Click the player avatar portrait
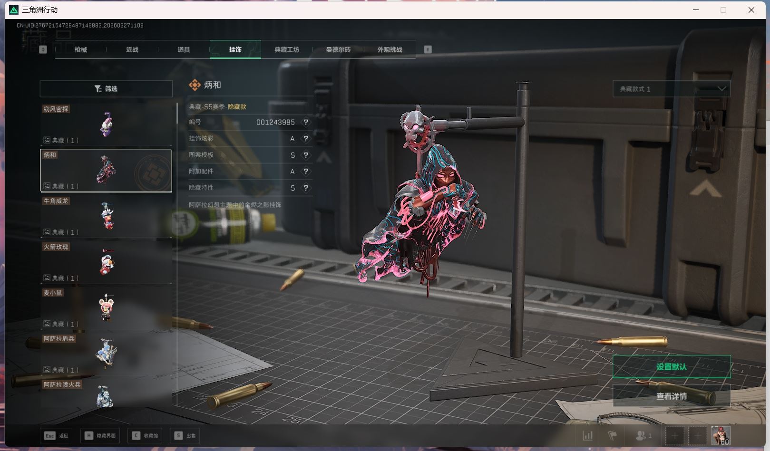This screenshot has width=770, height=451. 721,435
